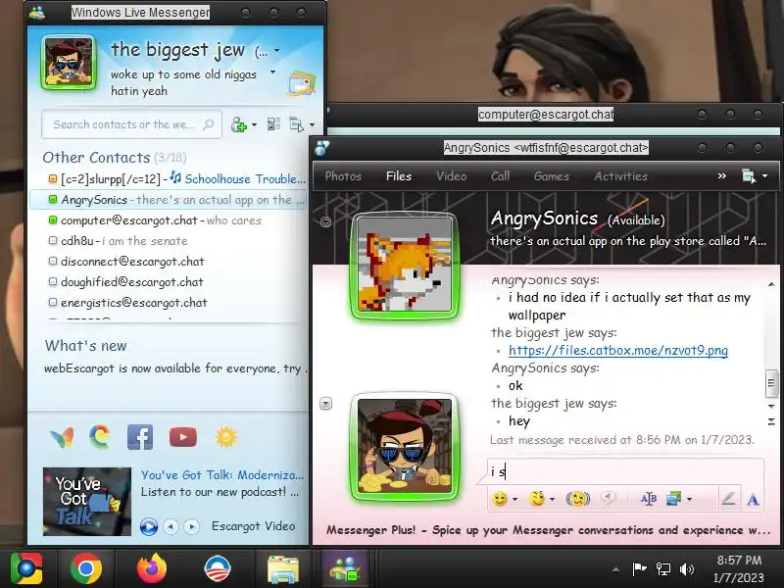
Task: Show more chat toolbar options chevron
Action: pos(721,176)
